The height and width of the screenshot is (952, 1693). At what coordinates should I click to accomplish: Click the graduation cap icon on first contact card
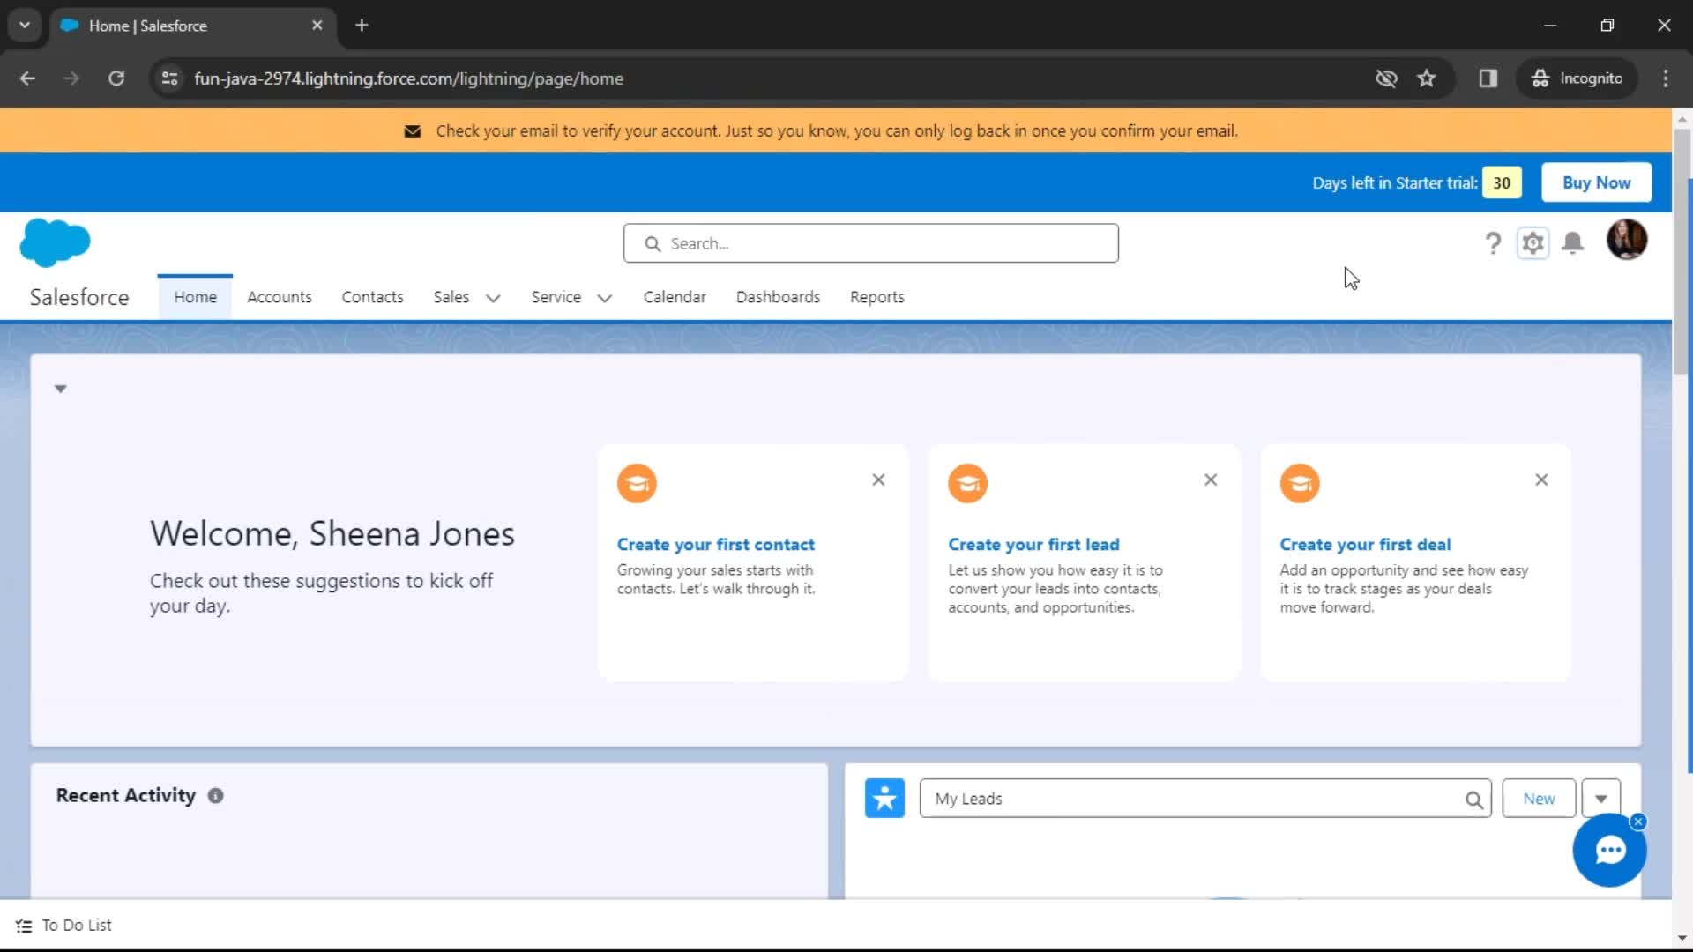click(x=637, y=483)
